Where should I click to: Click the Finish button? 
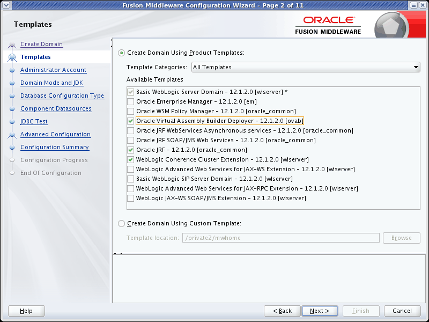pyautogui.click(x=361, y=311)
